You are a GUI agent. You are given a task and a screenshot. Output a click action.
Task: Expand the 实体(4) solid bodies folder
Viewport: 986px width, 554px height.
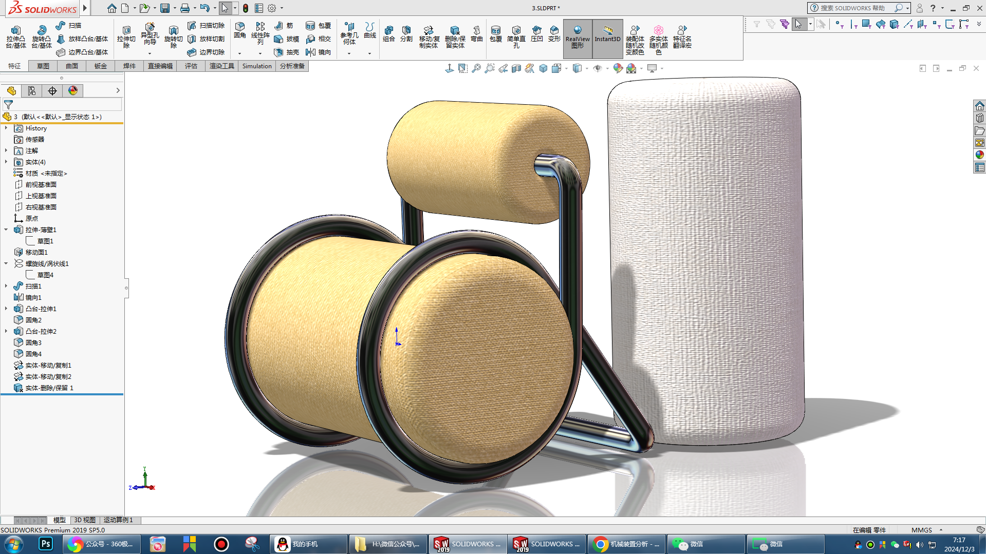6,162
